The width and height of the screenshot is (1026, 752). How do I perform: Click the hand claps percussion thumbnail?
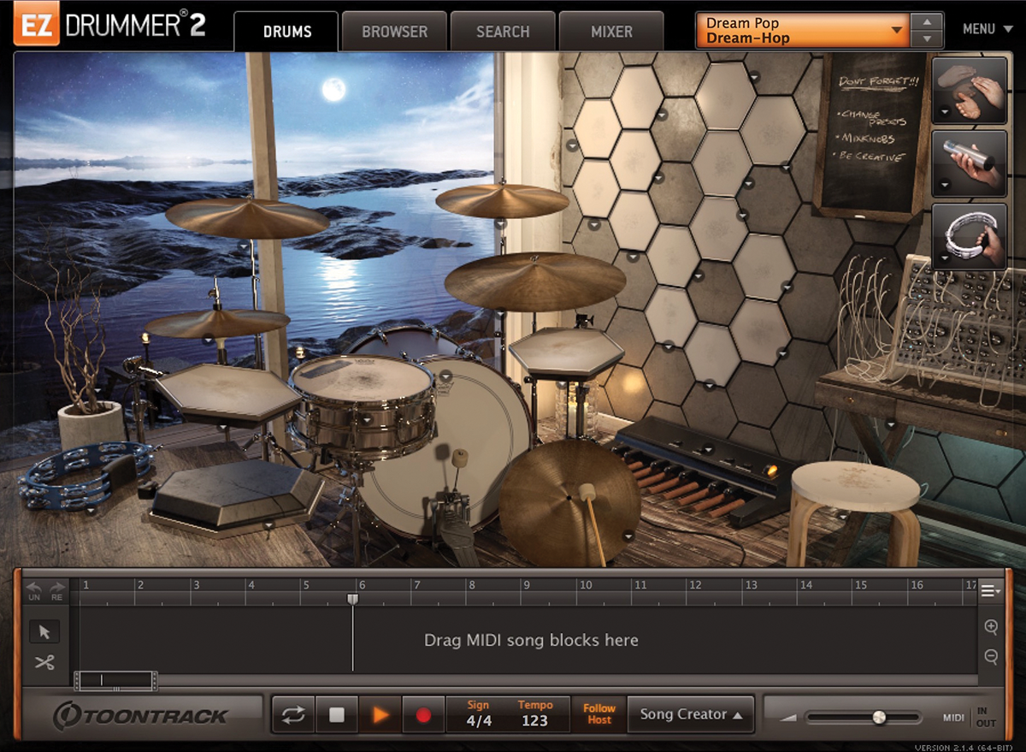[969, 89]
